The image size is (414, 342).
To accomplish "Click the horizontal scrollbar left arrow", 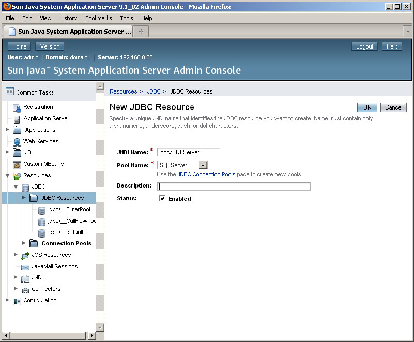I will tap(6, 336).
